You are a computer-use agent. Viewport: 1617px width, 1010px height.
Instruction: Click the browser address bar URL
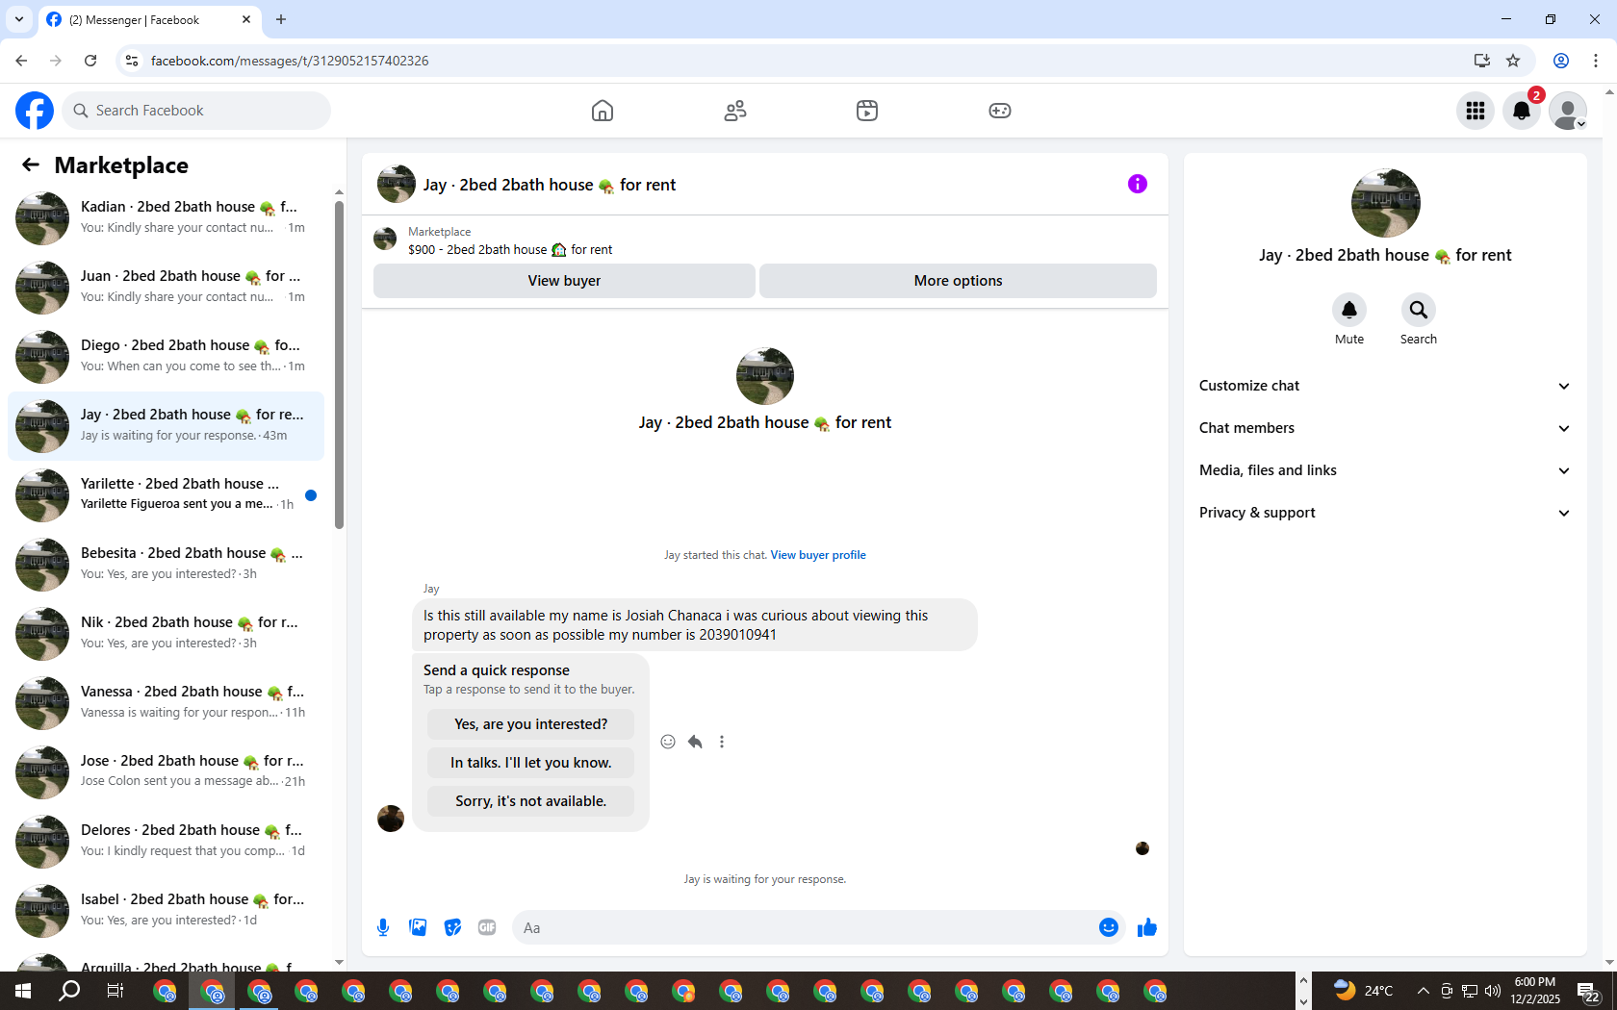coord(290,61)
